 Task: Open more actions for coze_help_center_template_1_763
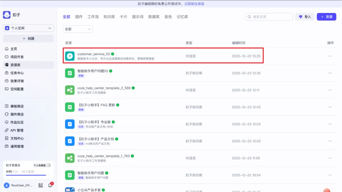point(330,158)
